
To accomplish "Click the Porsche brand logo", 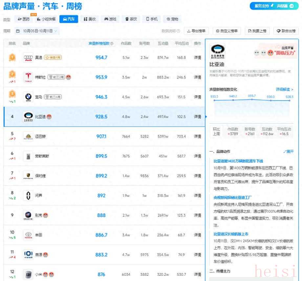I will pos(28,176).
